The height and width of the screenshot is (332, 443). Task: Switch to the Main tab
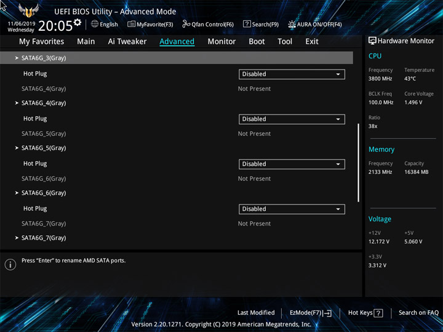pyautogui.click(x=86, y=42)
